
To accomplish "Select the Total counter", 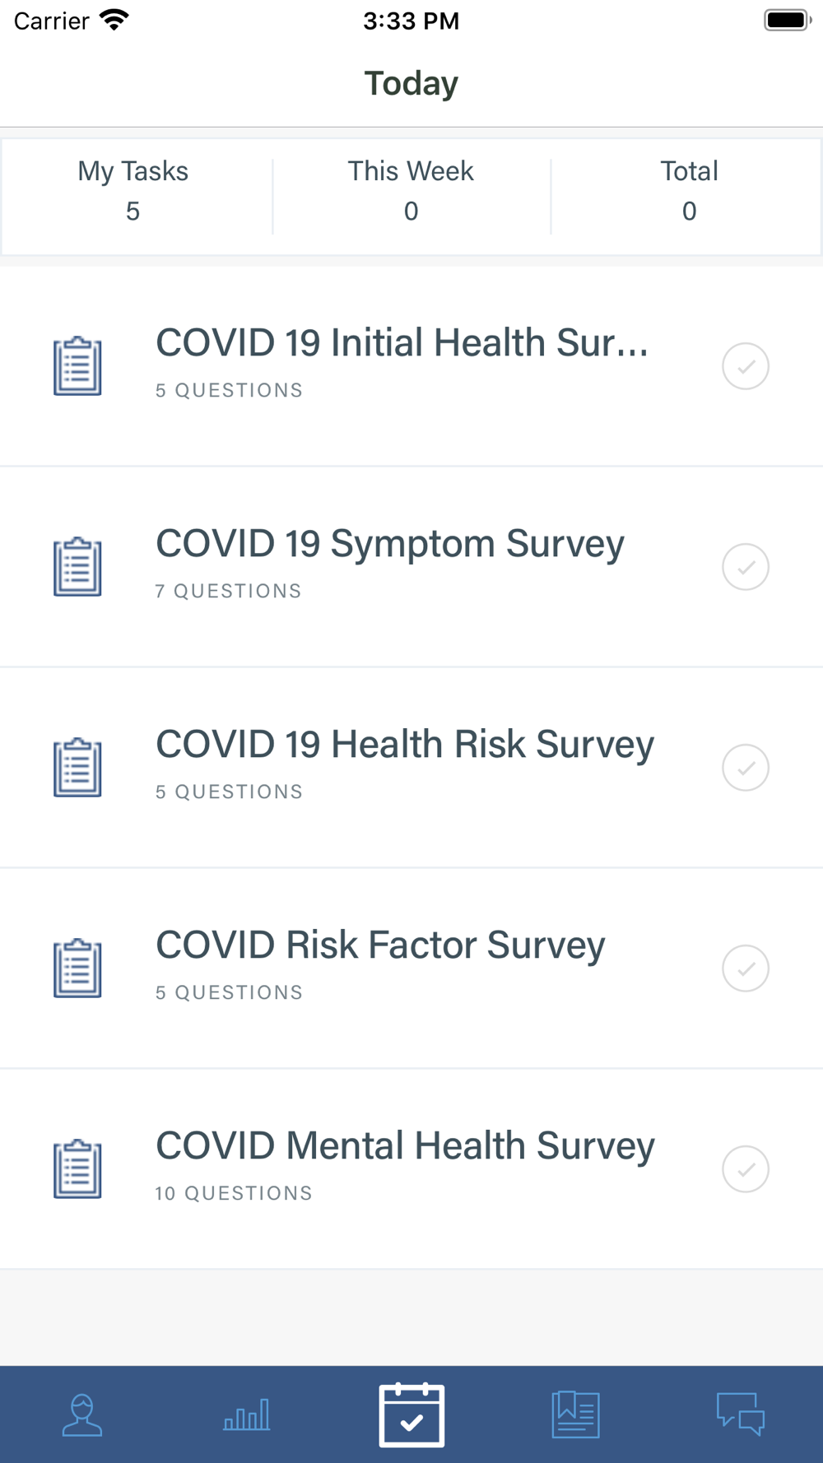I will (689, 191).
